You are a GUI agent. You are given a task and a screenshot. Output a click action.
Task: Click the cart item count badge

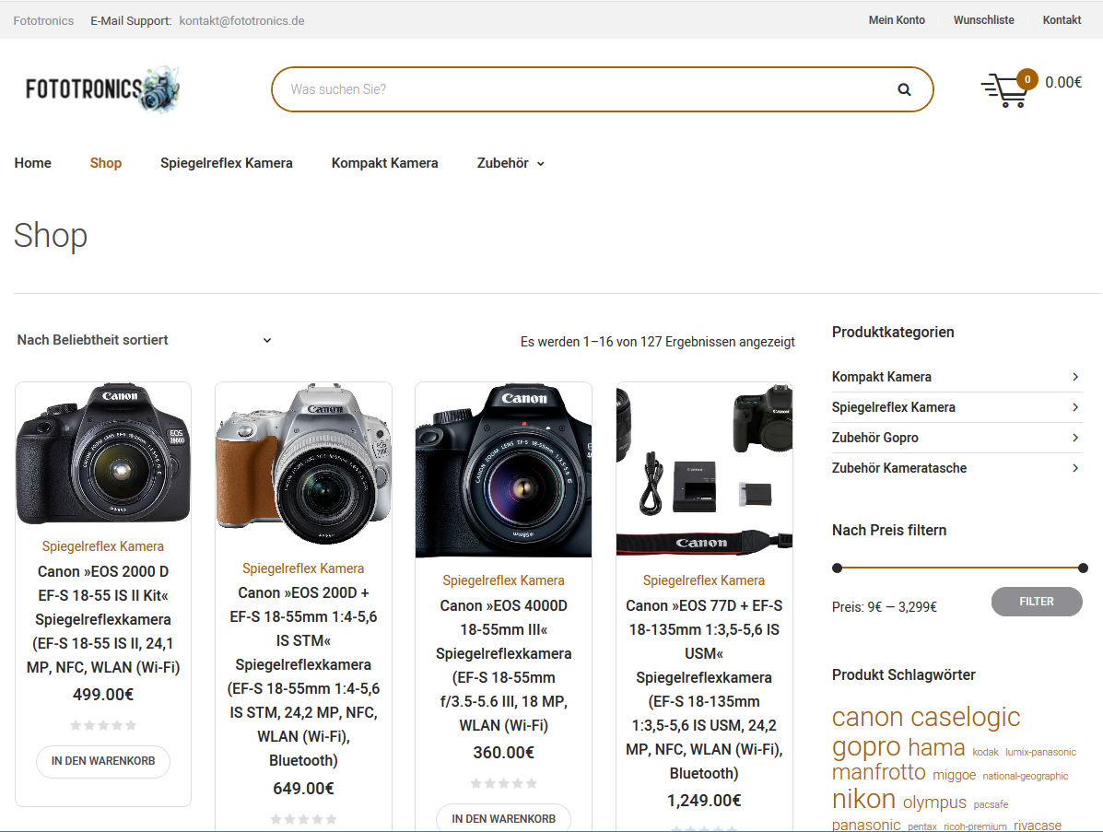pos(1027,79)
